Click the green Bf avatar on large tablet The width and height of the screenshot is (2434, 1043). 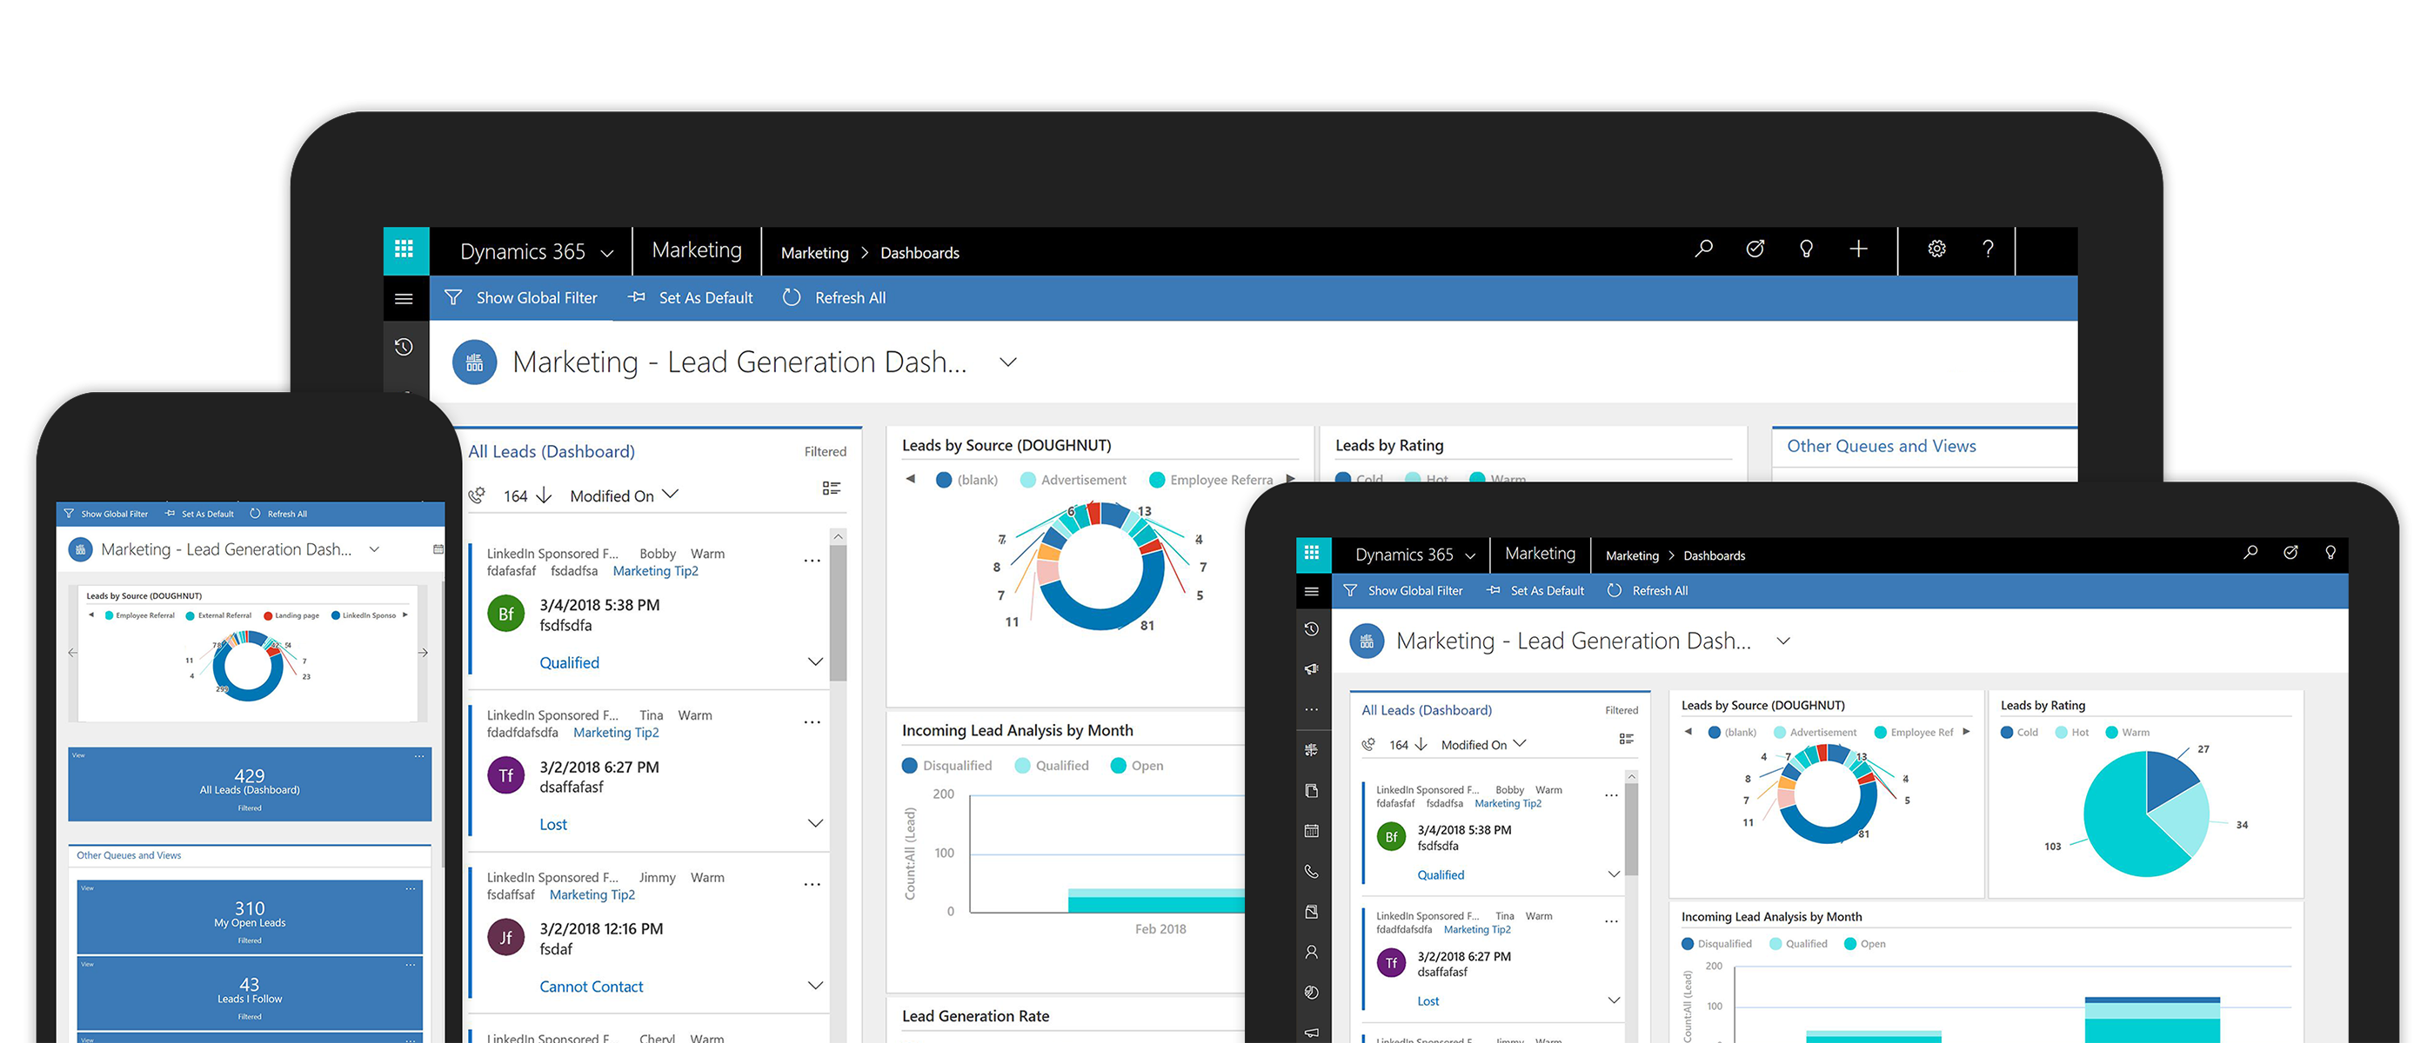pyautogui.click(x=505, y=614)
